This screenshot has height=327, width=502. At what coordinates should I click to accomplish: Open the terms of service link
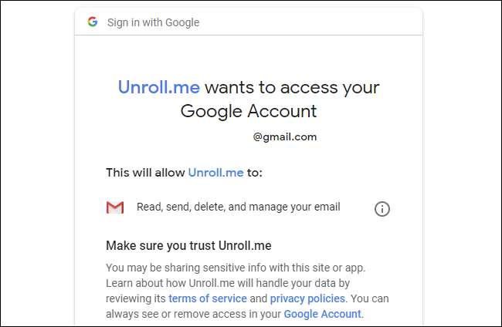pyautogui.click(x=208, y=298)
